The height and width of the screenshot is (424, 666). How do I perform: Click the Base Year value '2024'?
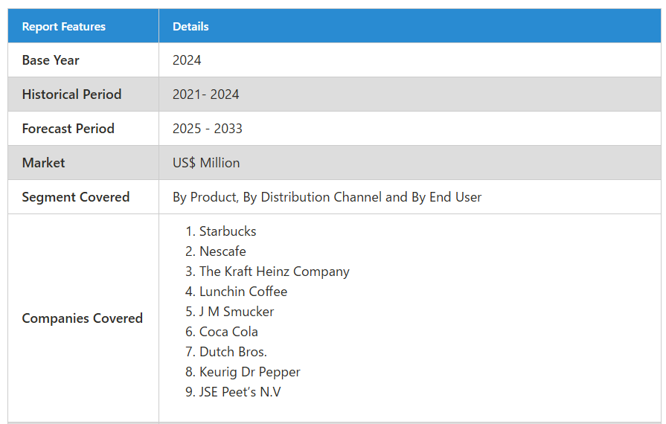(x=187, y=60)
